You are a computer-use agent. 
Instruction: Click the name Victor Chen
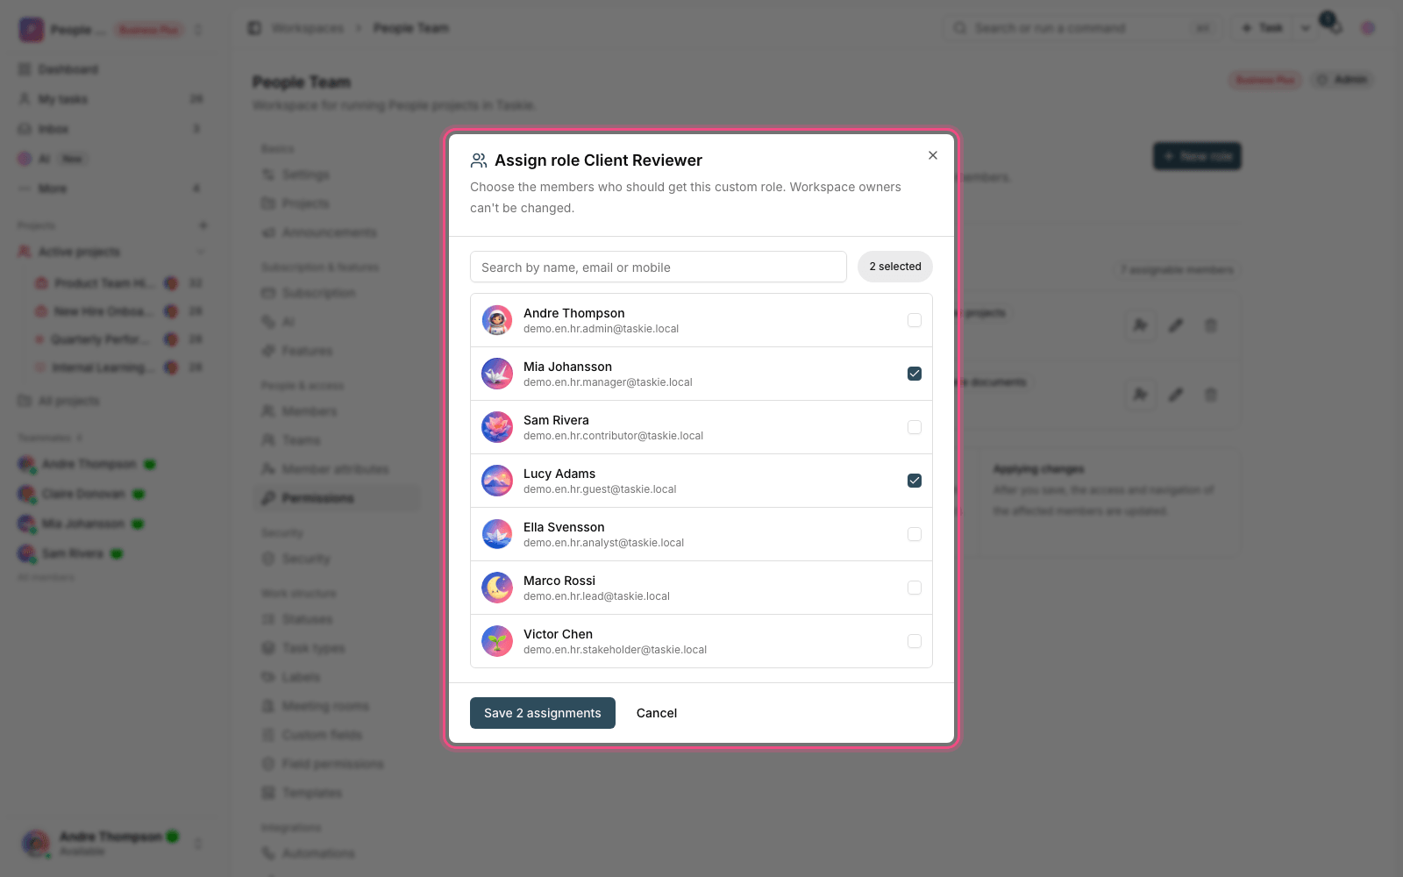coord(558,634)
